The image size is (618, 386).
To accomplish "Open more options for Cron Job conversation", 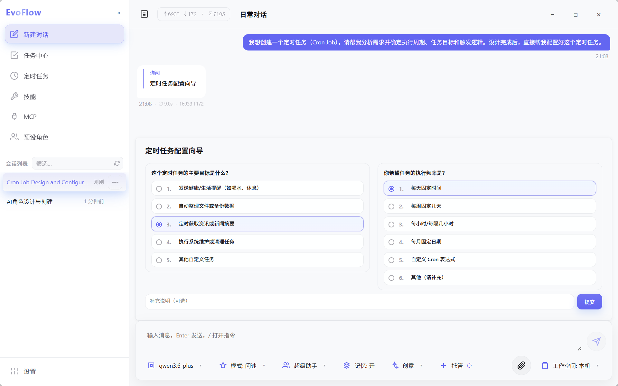I will point(115,182).
